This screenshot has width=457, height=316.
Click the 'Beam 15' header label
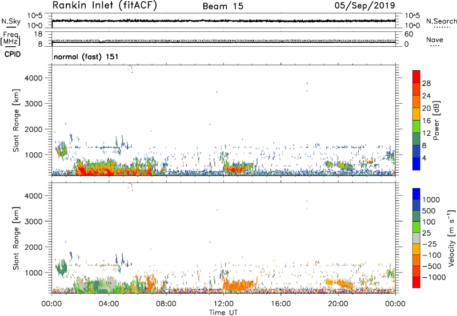click(223, 6)
